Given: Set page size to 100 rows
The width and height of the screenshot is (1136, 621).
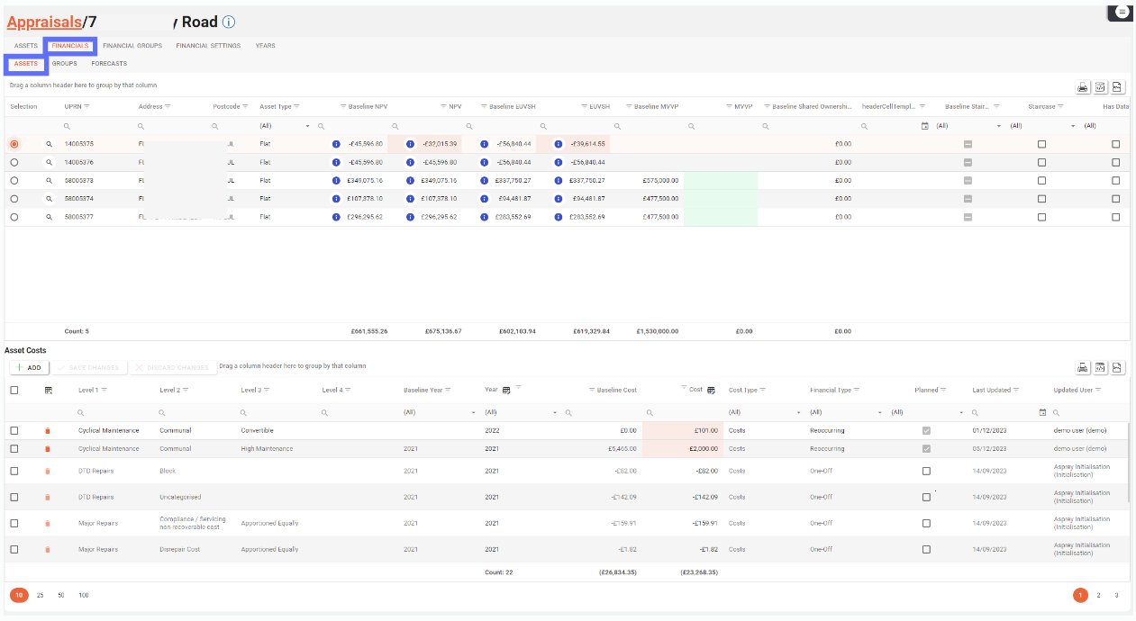Looking at the screenshot, I should (84, 595).
